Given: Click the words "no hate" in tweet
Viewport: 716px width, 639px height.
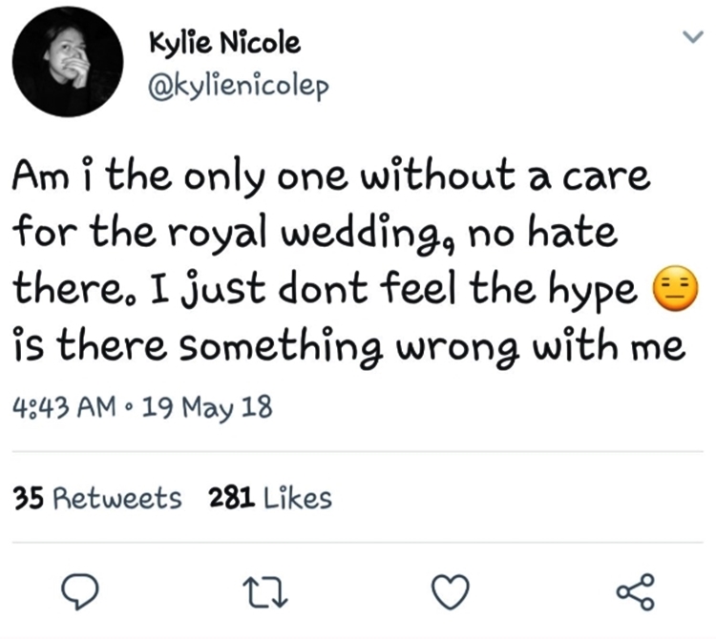Looking at the screenshot, I should click(553, 234).
